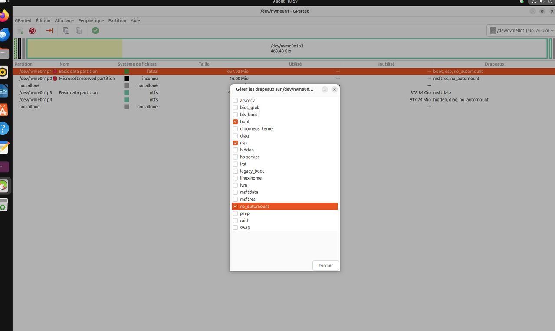This screenshot has height=331, width=555.
Task: Click red warning icon beside /dev/nvme0n1p1
Action: 55,72
